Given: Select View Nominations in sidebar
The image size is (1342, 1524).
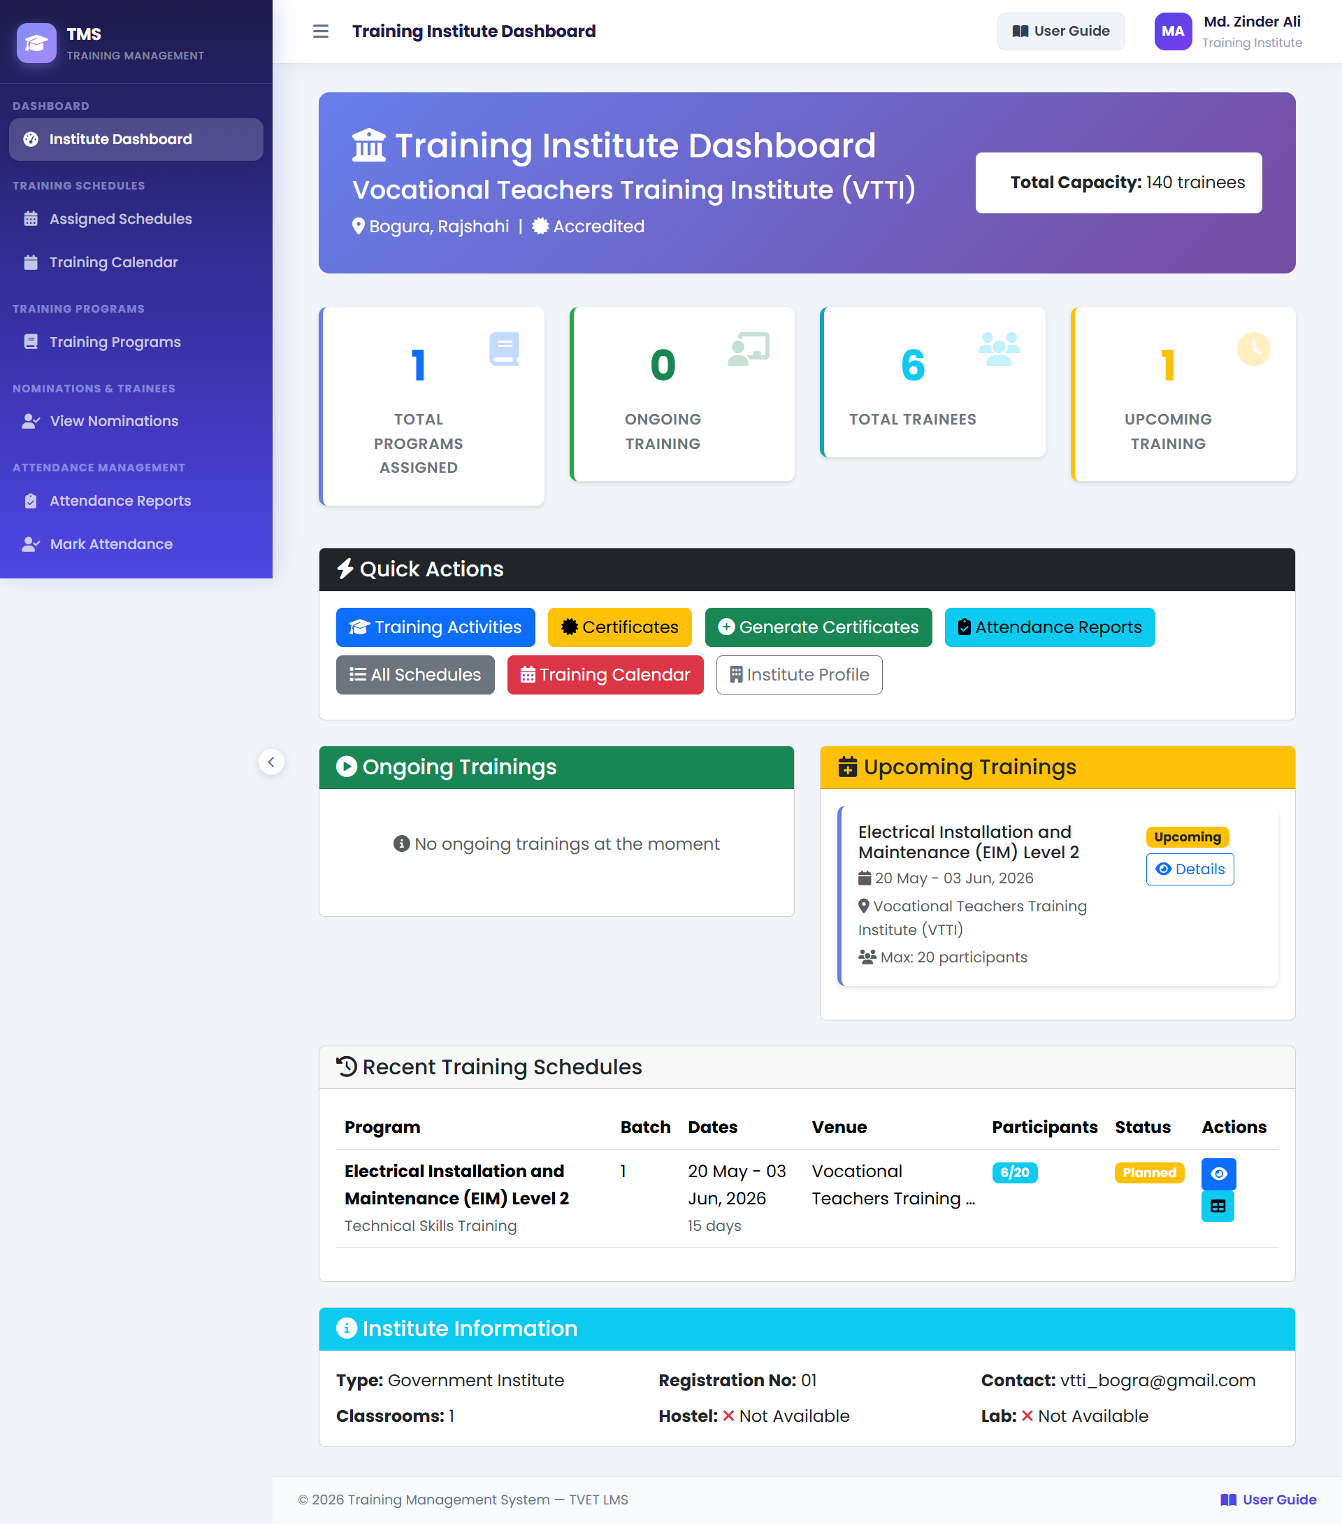Looking at the screenshot, I should (x=136, y=421).
